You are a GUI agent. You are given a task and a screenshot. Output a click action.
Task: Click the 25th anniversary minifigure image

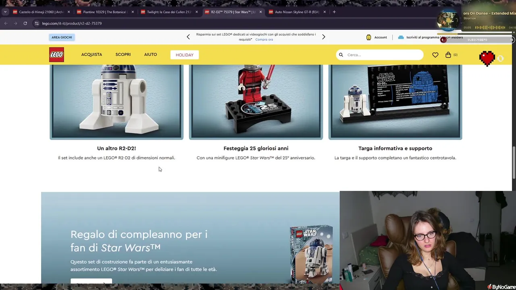pyautogui.click(x=256, y=102)
